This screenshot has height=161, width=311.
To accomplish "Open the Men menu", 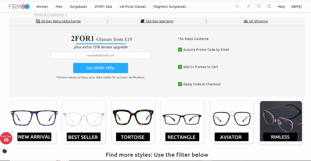I will pyautogui.click(x=59, y=7).
